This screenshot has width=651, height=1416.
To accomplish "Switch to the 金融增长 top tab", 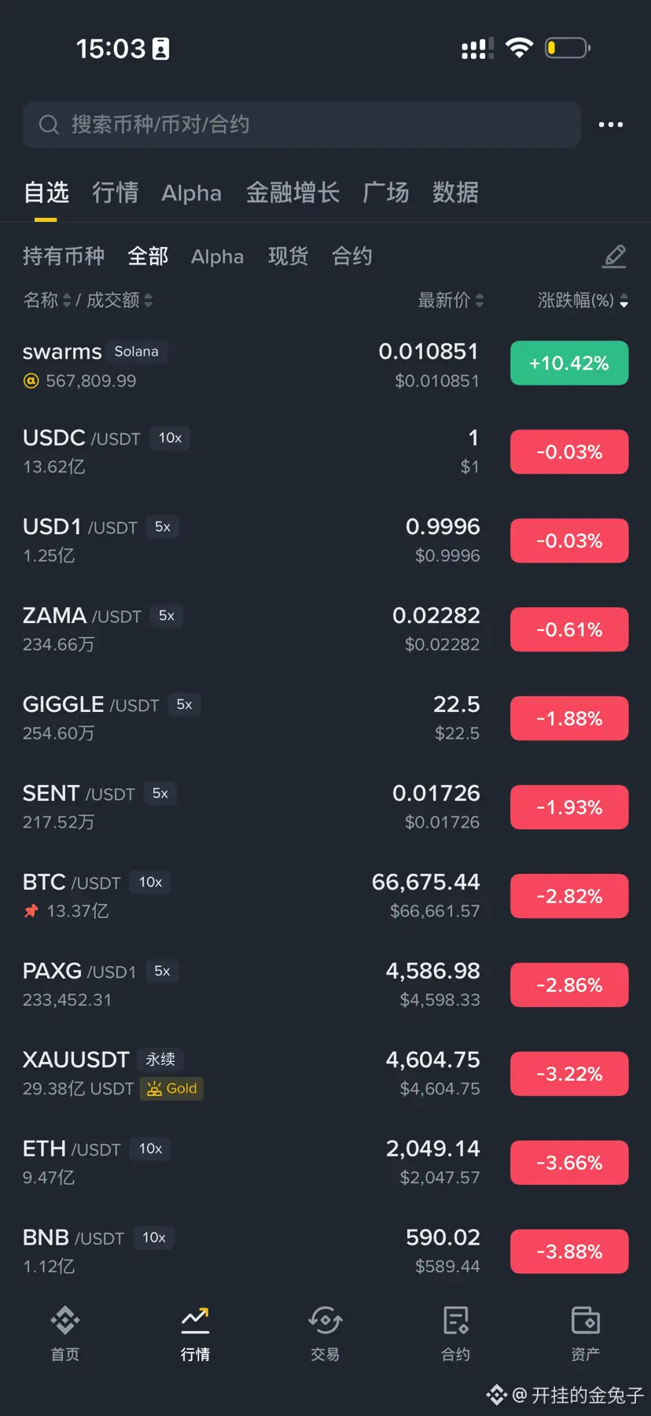I will tap(292, 193).
